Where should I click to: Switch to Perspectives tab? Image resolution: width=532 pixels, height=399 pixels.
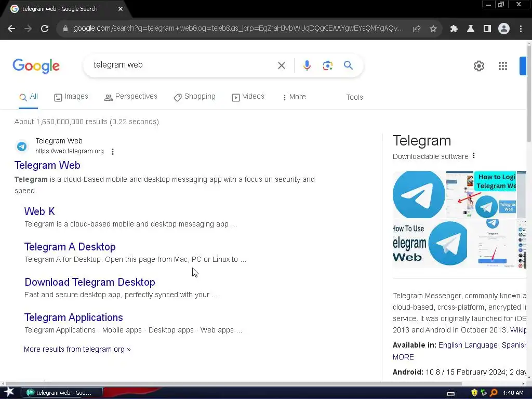click(130, 97)
